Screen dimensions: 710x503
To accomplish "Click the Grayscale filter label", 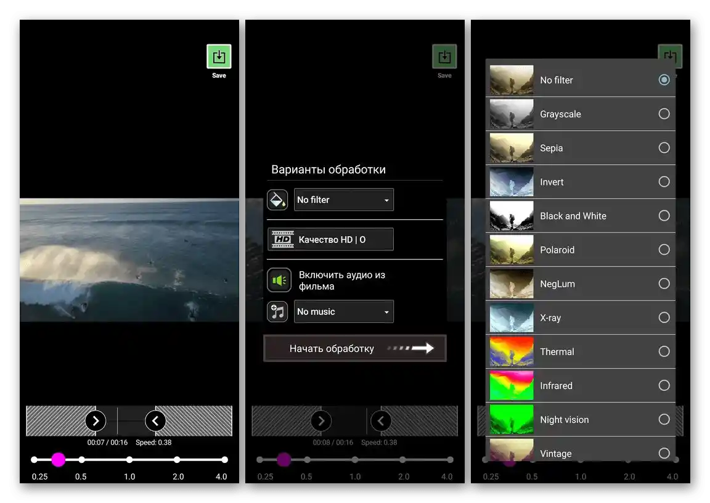I will coord(560,114).
